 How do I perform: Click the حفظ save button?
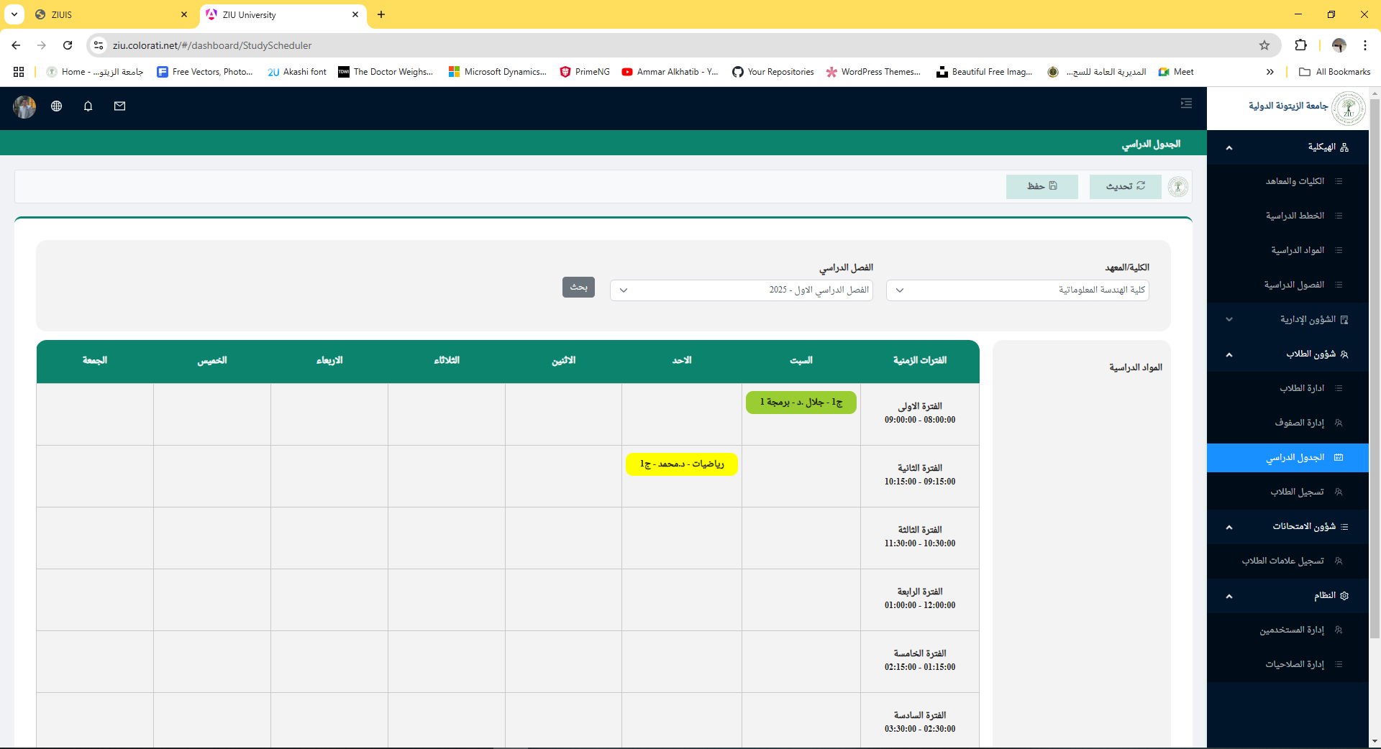pos(1042,186)
